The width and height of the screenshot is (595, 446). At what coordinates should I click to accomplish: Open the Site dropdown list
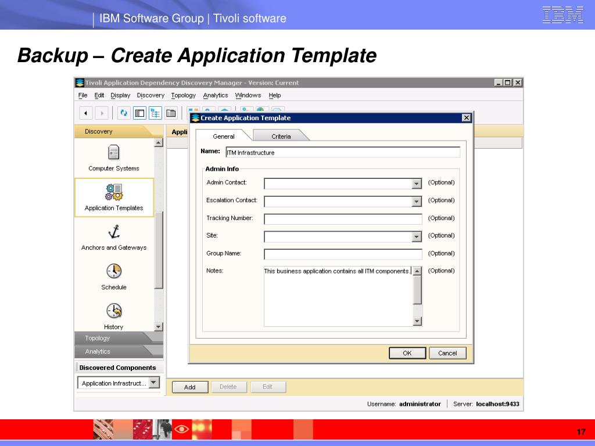416,237
